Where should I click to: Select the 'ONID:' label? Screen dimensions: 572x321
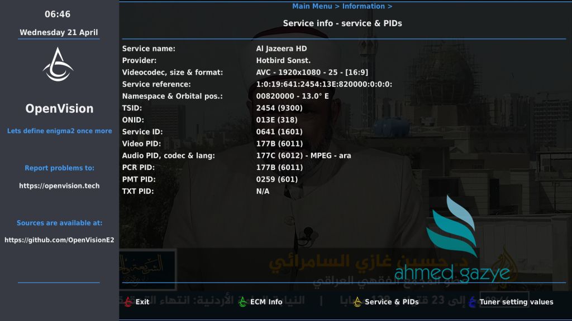tap(133, 120)
